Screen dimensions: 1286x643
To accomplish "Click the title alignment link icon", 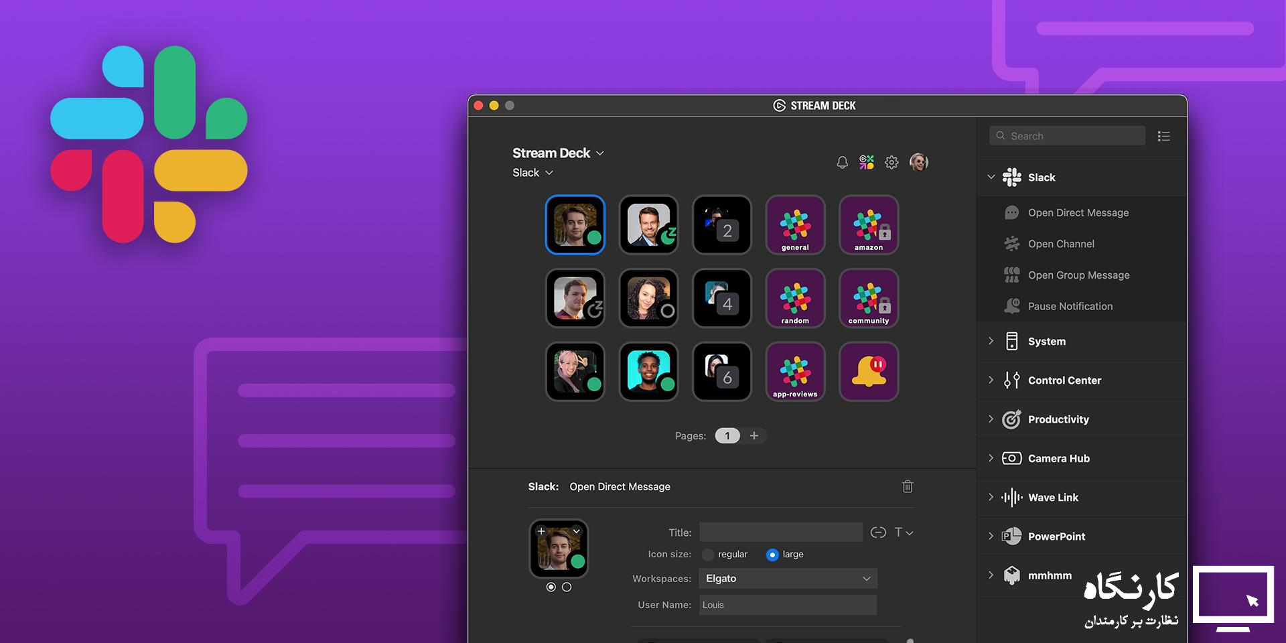I will [x=878, y=532].
